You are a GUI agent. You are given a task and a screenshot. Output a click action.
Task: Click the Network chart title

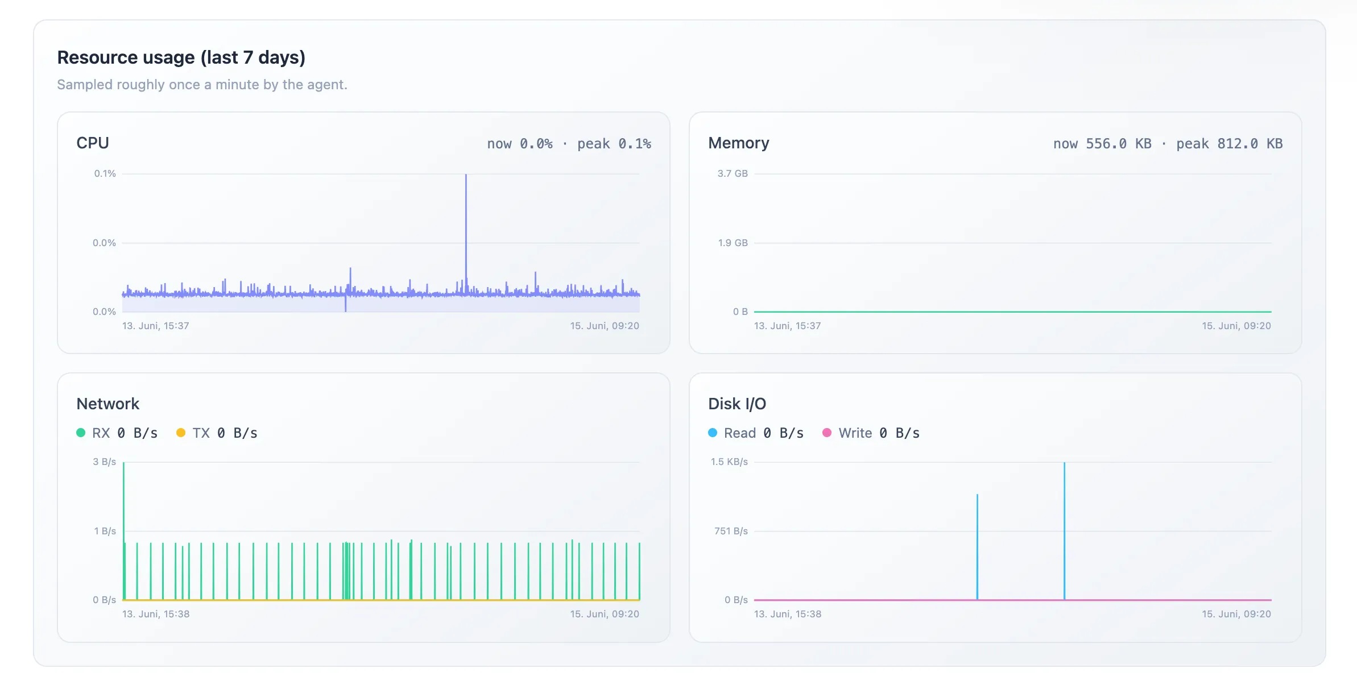pyautogui.click(x=108, y=404)
